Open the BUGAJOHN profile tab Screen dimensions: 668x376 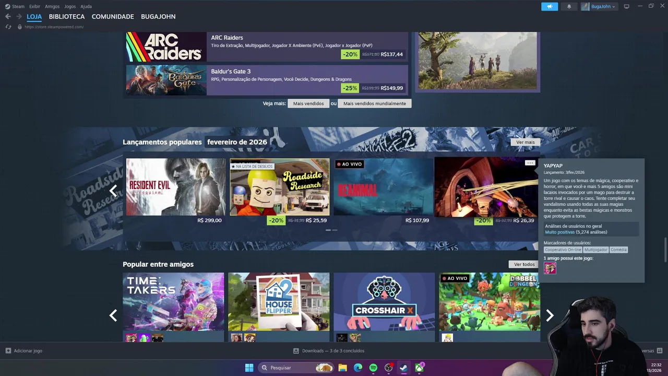coord(158,17)
